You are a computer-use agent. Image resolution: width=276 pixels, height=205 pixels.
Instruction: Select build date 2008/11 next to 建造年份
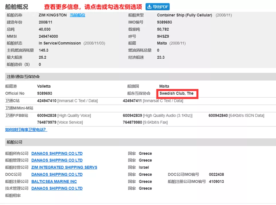[x=45, y=22]
